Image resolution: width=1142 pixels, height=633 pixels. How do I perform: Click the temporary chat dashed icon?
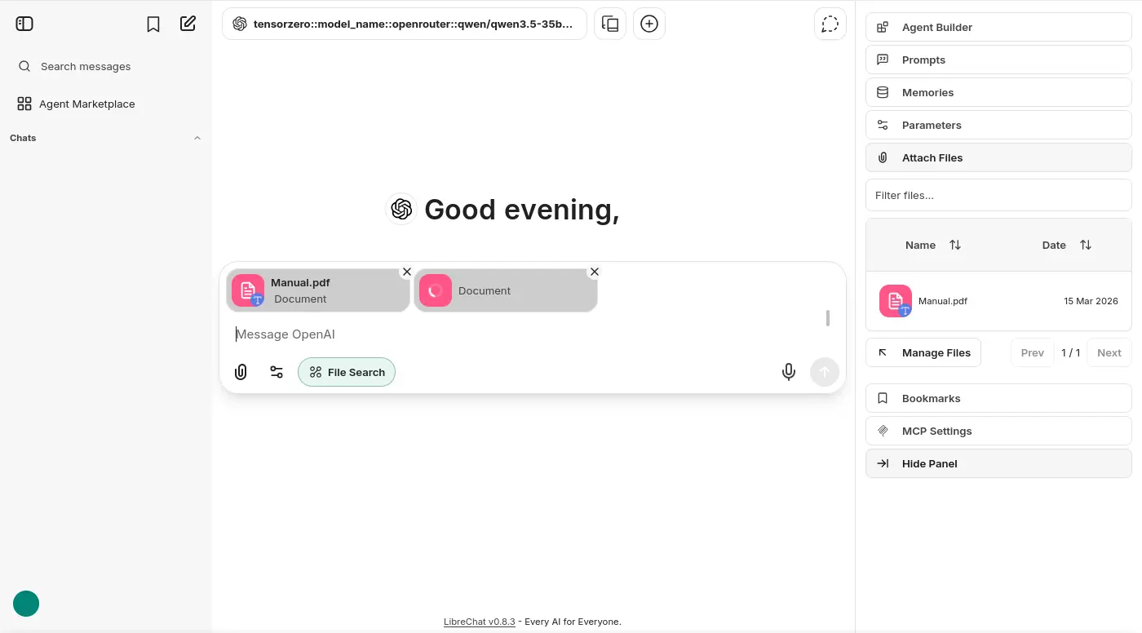830,24
